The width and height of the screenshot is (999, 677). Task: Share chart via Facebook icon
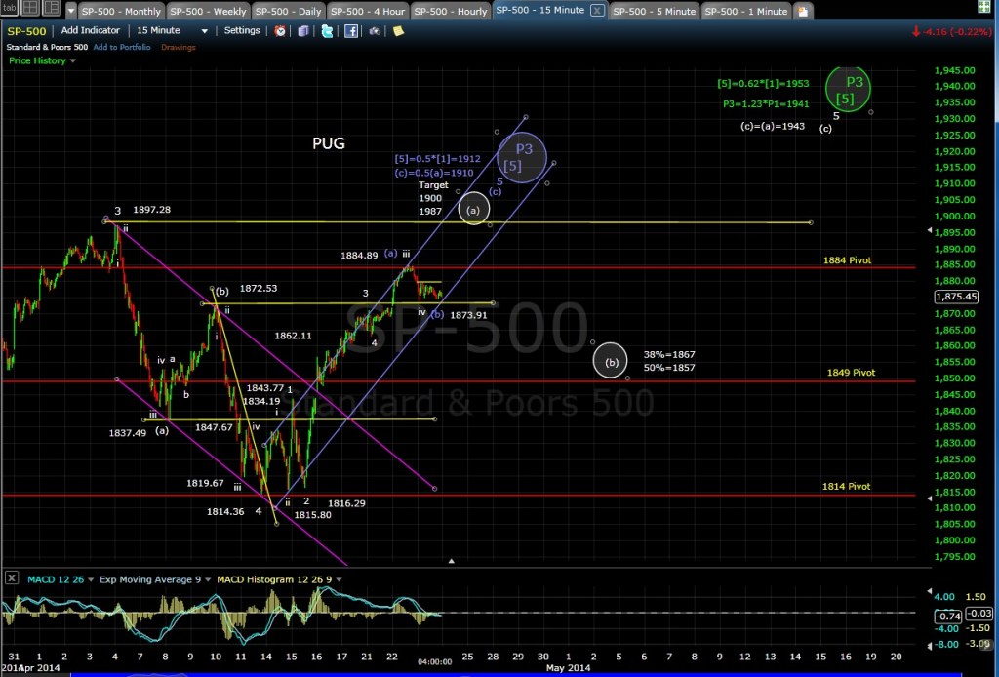(351, 31)
